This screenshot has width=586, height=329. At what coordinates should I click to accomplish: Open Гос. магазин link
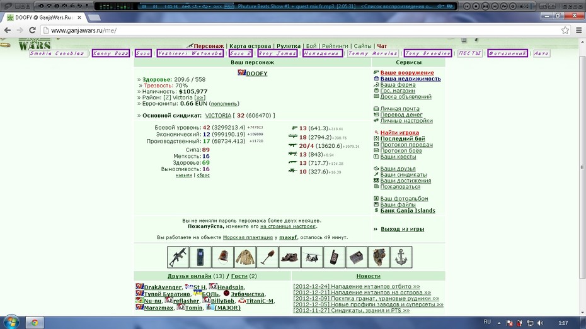[x=398, y=91]
